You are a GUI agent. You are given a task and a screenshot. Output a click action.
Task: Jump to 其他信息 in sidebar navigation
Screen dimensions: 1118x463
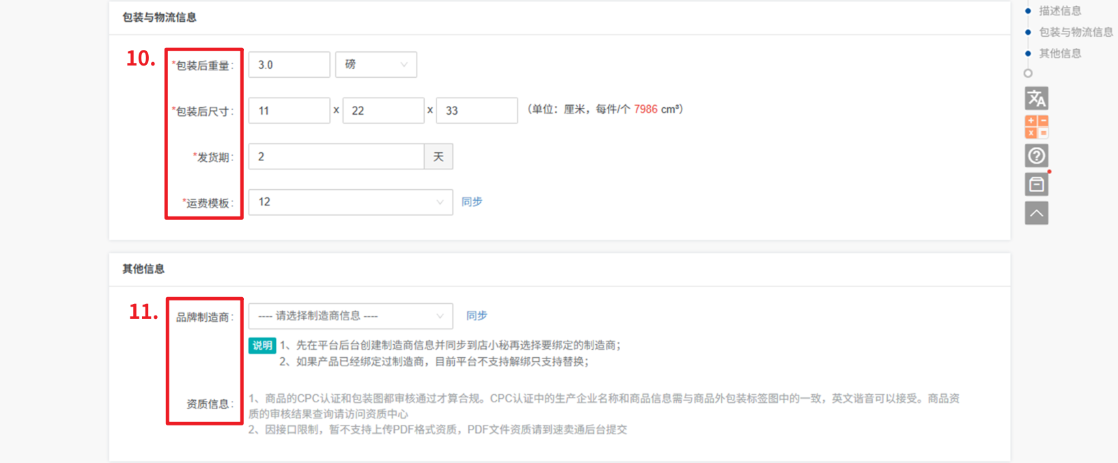(1059, 53)
